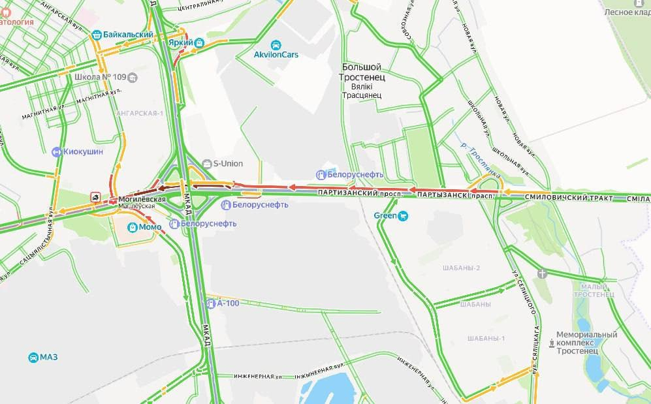Click the А-100 fuel station icon
This screenshot has height=404, width=651.
pyautogui.click(x=210, y=303)
